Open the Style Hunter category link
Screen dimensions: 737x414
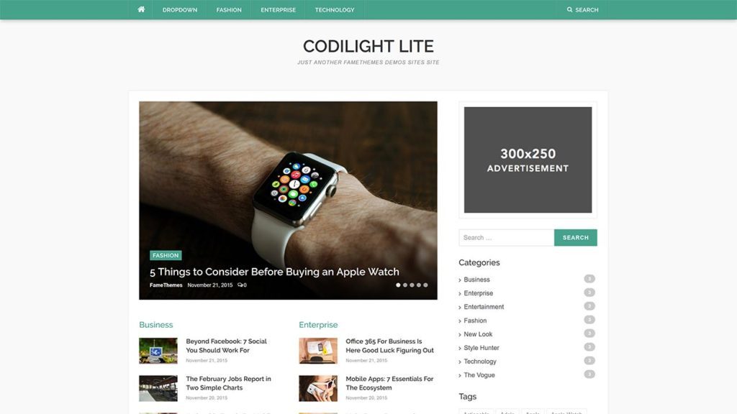click(x=481, y=348)
